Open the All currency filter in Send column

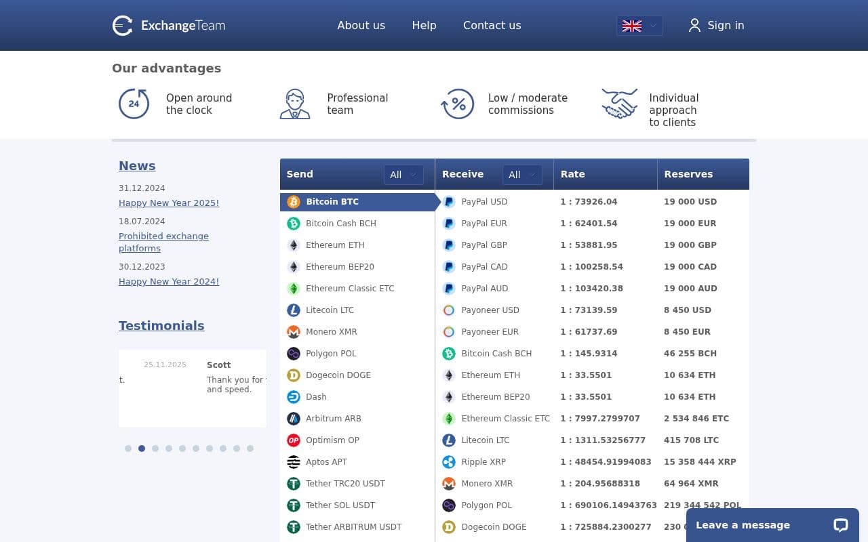tap(403, 174)
